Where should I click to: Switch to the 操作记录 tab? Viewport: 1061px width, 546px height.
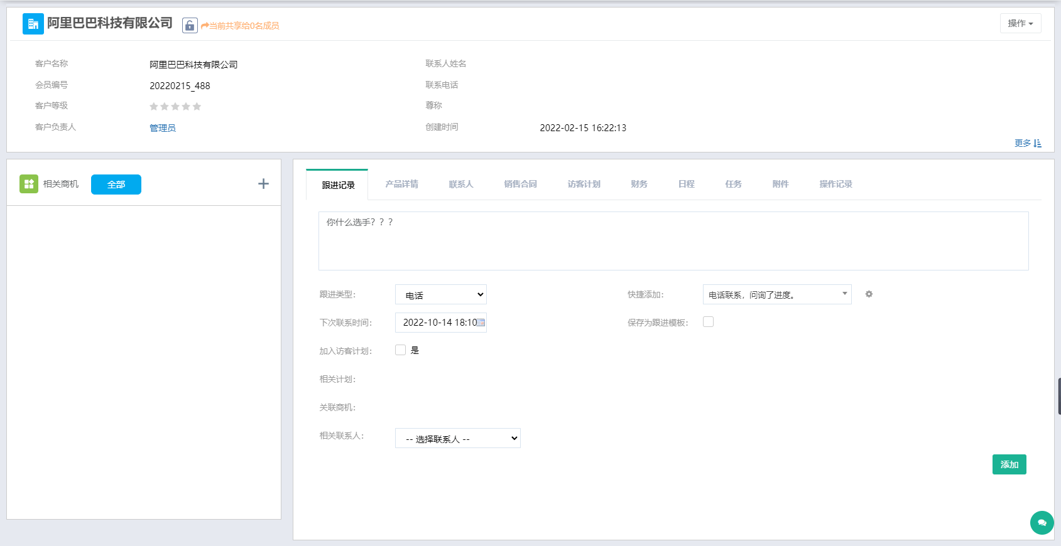(836, 184)
